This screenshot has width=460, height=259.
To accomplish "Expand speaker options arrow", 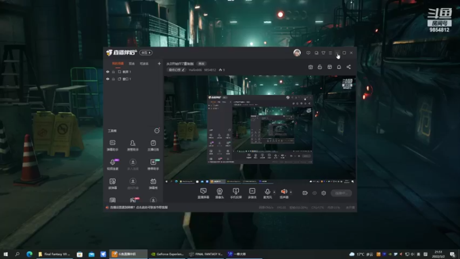I will [291, 192].
